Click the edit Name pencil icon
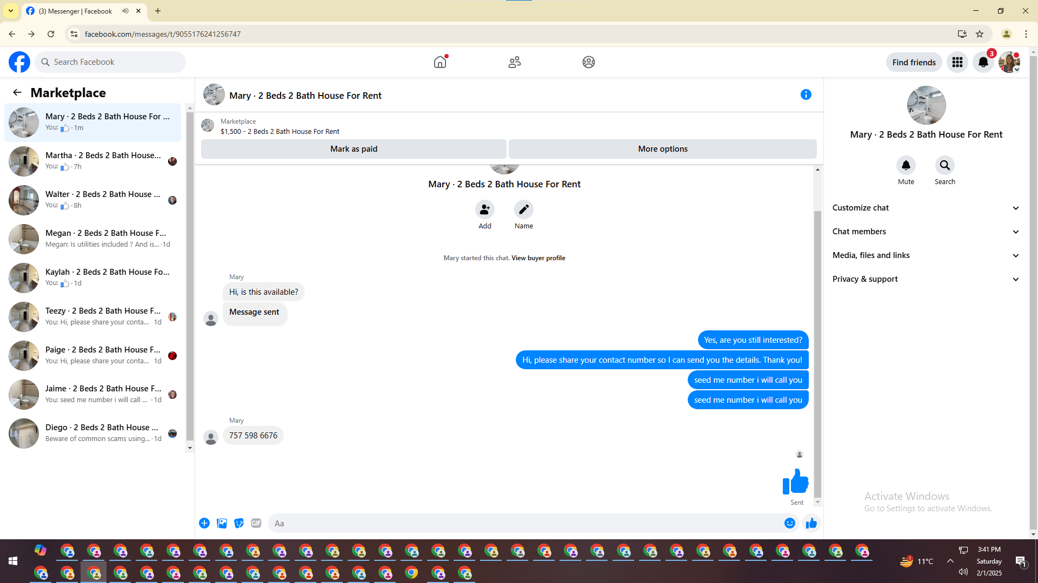The image size is (1038, 583). click(x=523, y=209)
